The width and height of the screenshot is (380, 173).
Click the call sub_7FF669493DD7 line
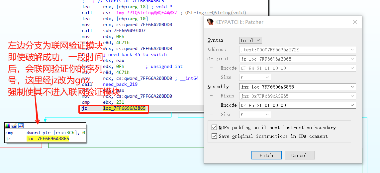114,31
